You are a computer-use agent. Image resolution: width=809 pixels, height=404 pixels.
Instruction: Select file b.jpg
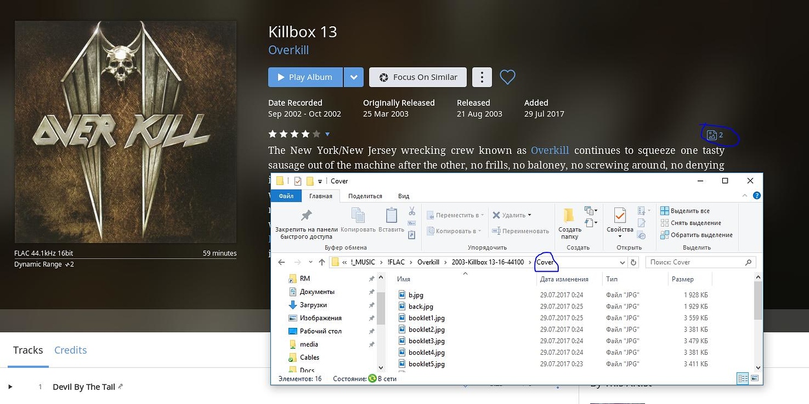pos(416,295)
